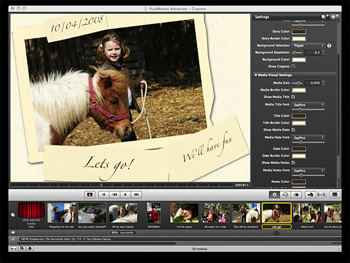This screenshot has height=263, width=350.
Task: Click the duplicate media icon at bottom left
Action: [22, 248]
